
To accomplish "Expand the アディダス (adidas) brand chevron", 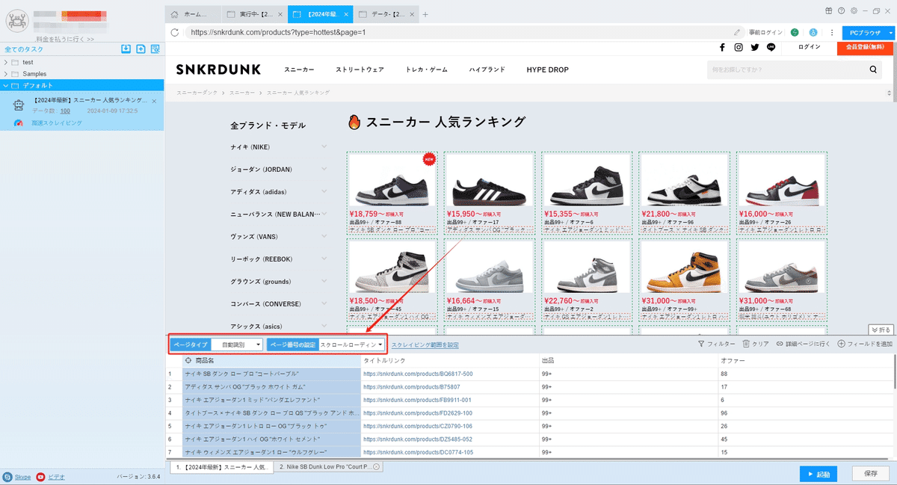I will tap(324, 191).
